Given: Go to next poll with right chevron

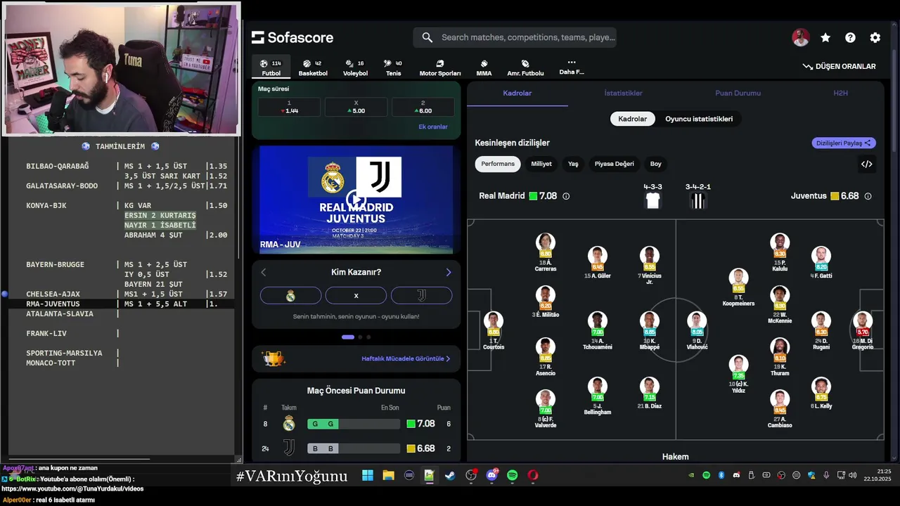Looking at the screenshot, I should pos(448,273).
